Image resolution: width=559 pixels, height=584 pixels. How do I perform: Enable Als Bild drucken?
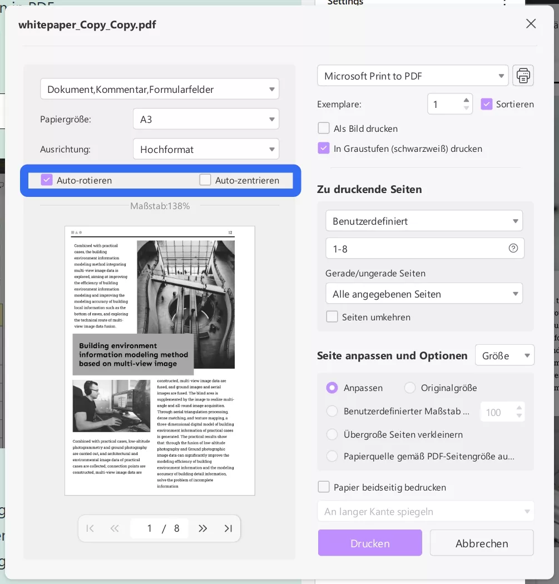(x=324, y=128)
